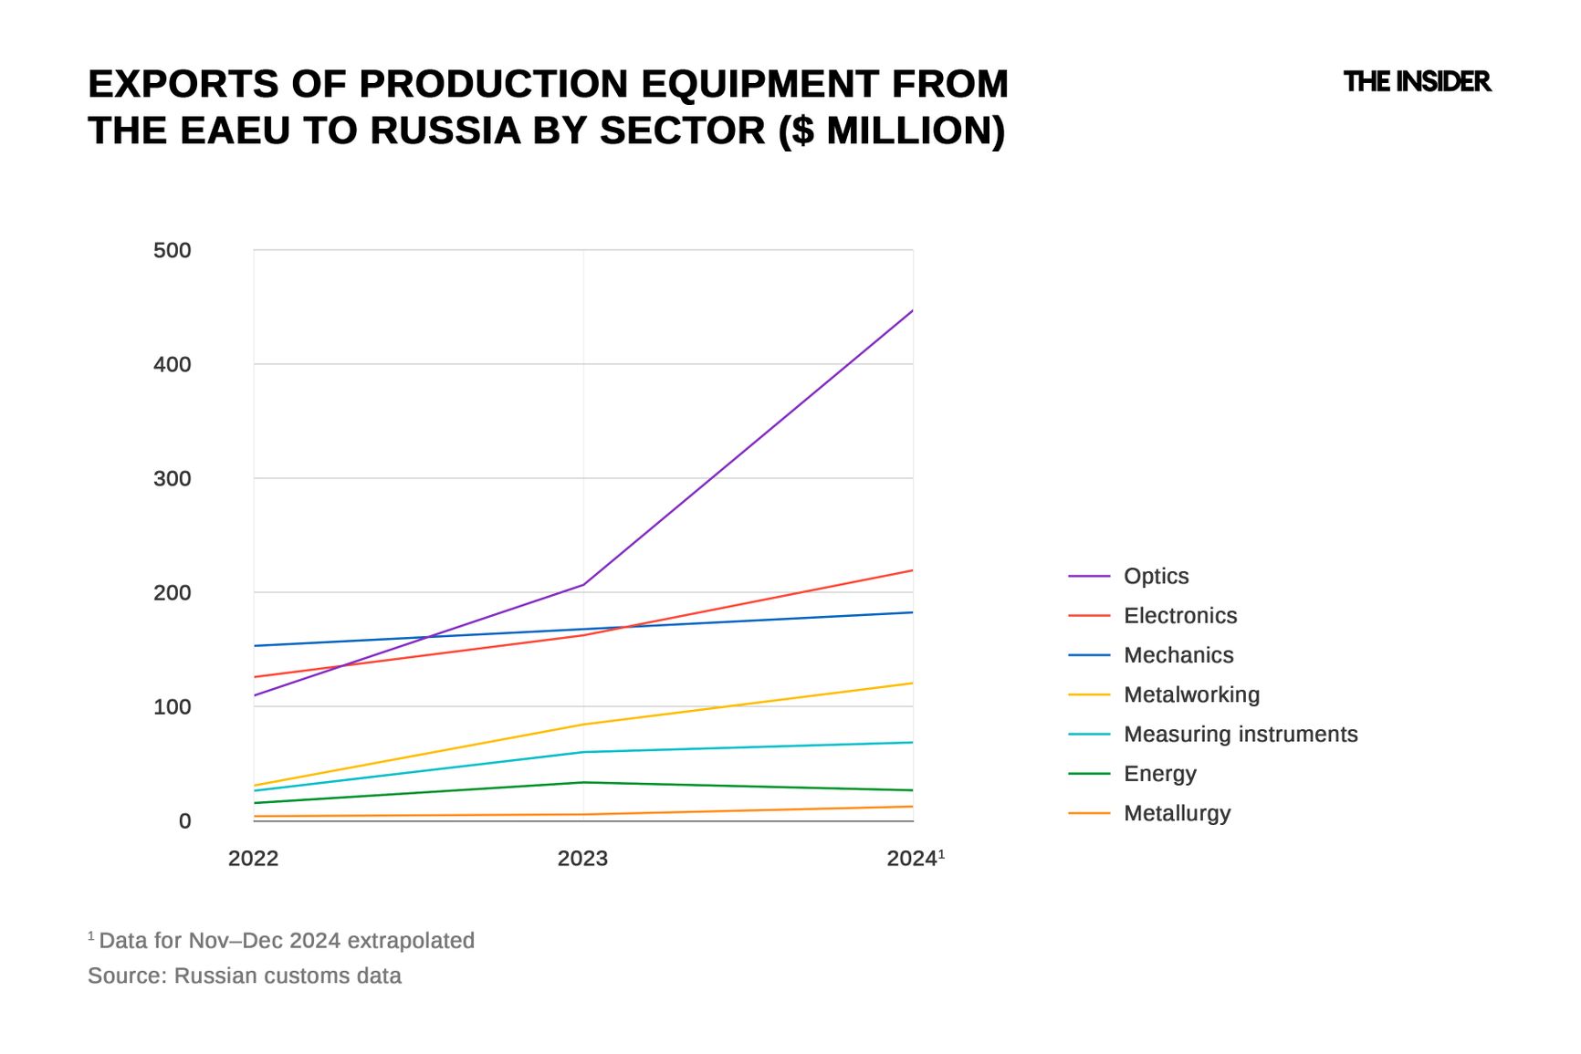Screen dimensions: 1581x1054
Task: Select the Optics legend entry
Action: (1155, 577)
